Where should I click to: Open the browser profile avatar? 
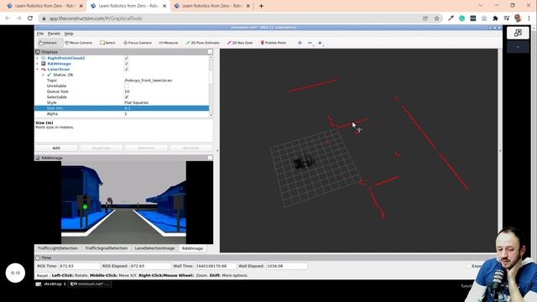click(518, 18)
